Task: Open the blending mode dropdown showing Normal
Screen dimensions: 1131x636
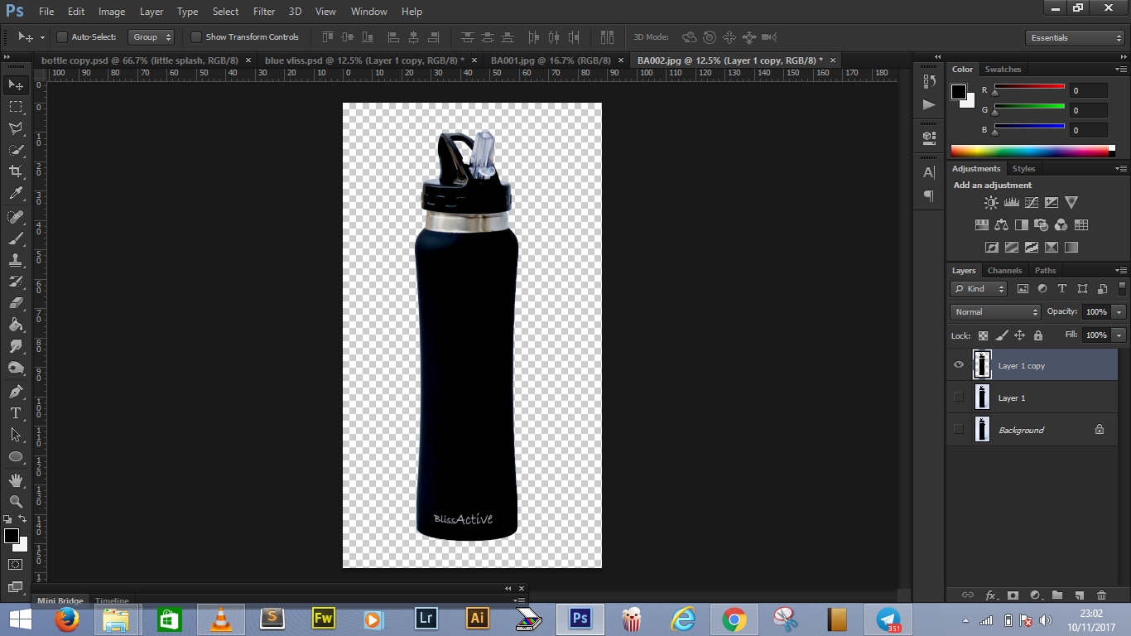Action: tap(994, 311)
